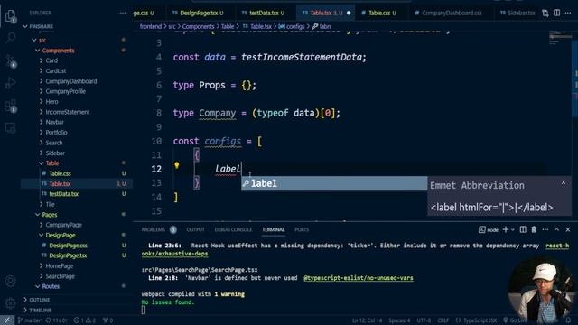Kill terminal with trash icon

pyautogui.click(x=534, y=229)
